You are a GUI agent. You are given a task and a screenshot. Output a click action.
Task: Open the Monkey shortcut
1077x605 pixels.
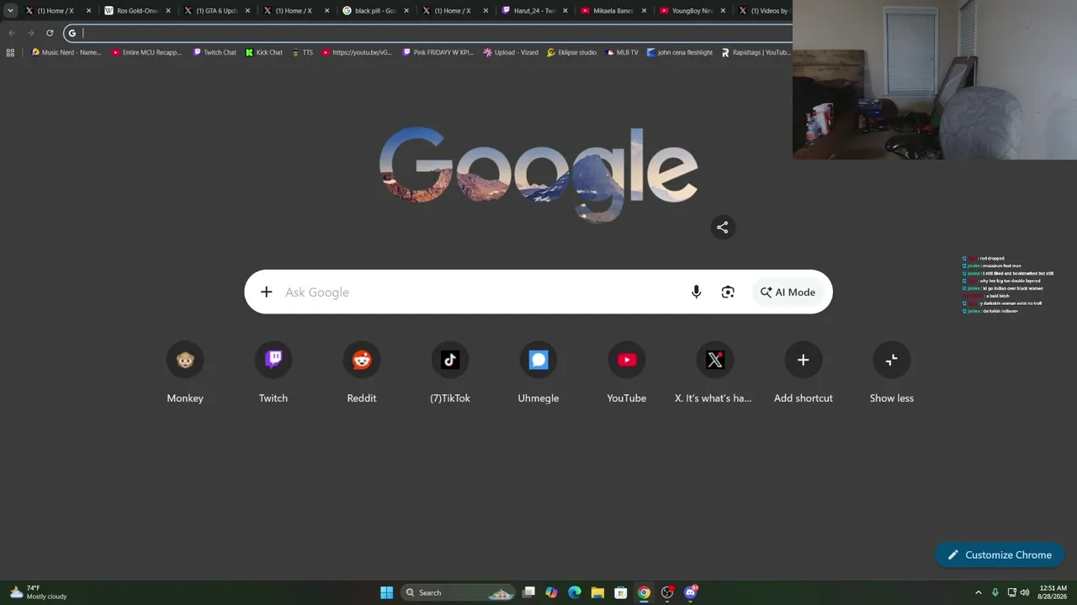tap(185, 374)
